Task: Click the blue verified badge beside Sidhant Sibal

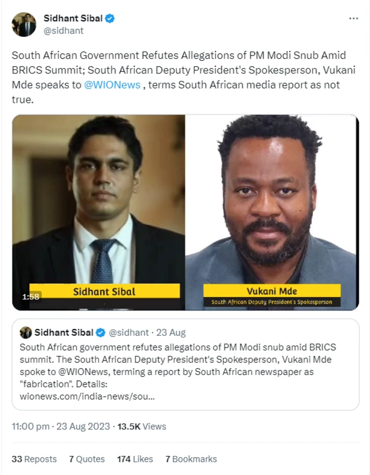Action: click(x=109, y=18)
